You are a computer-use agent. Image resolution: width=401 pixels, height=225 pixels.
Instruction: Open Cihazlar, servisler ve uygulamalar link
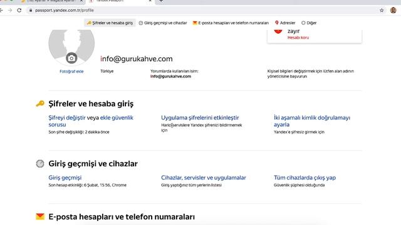click(204, 177)
